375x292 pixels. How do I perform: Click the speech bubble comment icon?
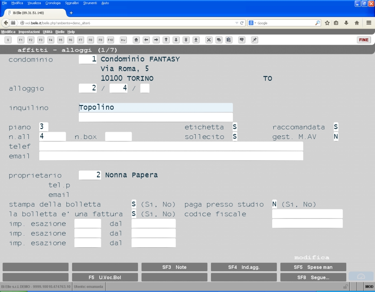(242, 40)
